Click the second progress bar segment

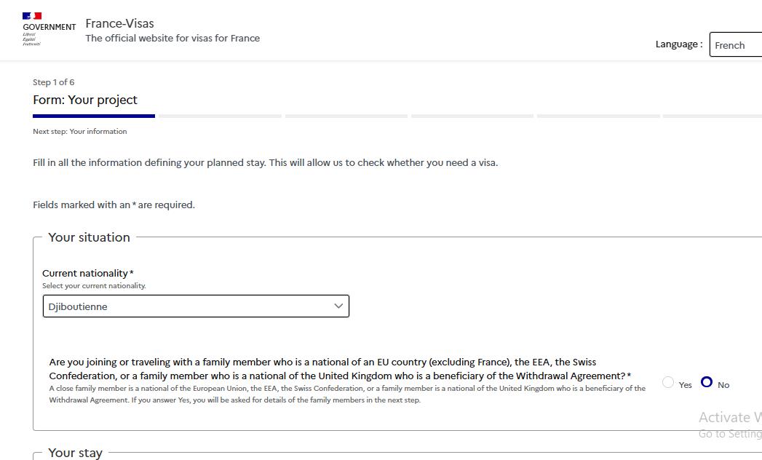click(220, 116)
